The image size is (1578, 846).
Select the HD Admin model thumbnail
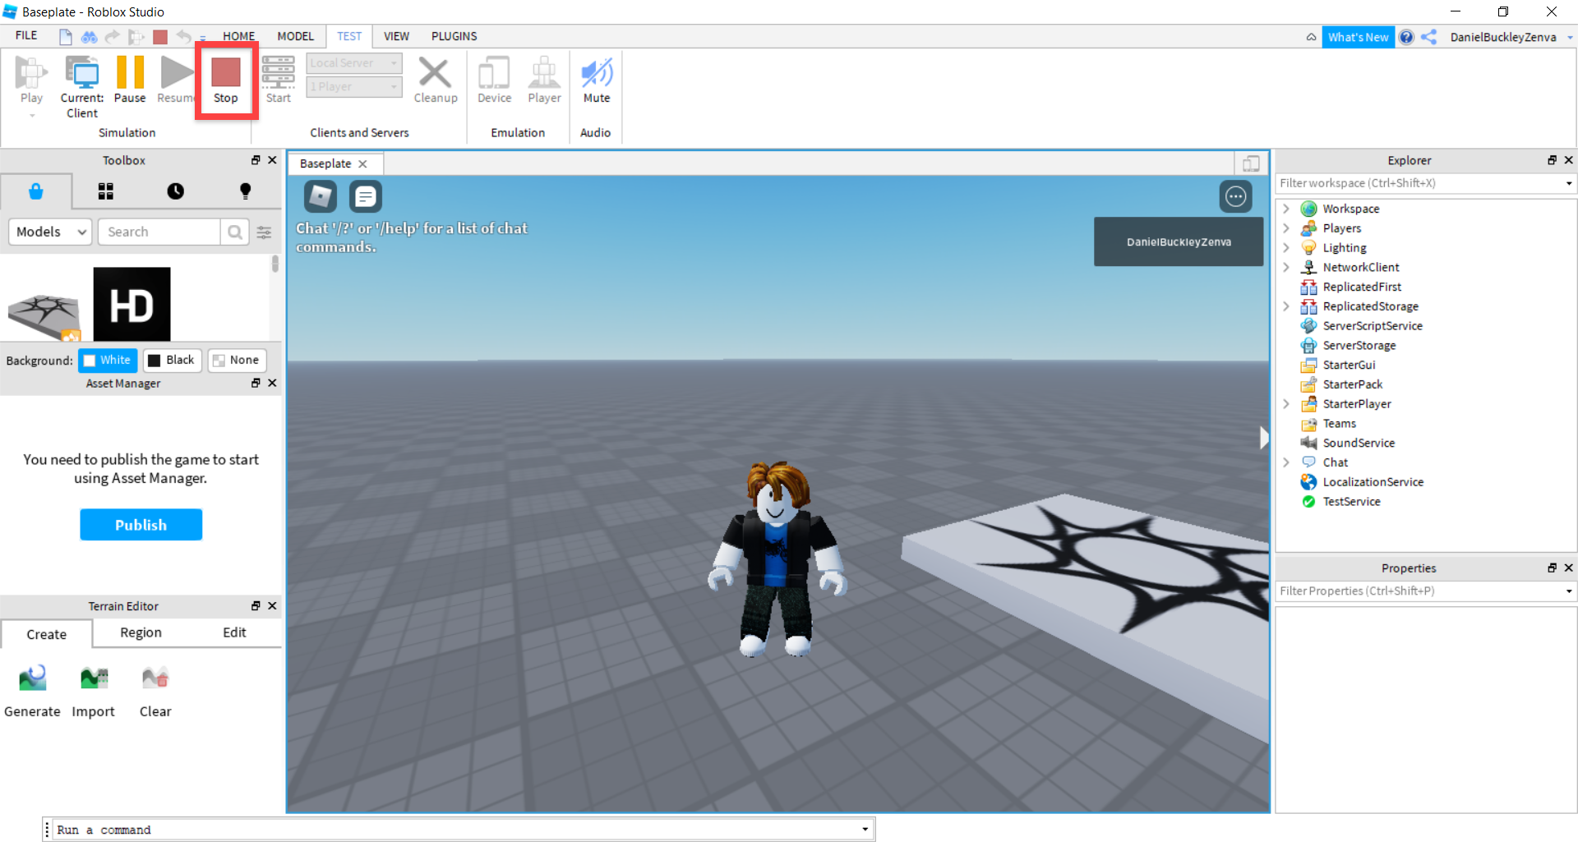(x=131, y=305)
